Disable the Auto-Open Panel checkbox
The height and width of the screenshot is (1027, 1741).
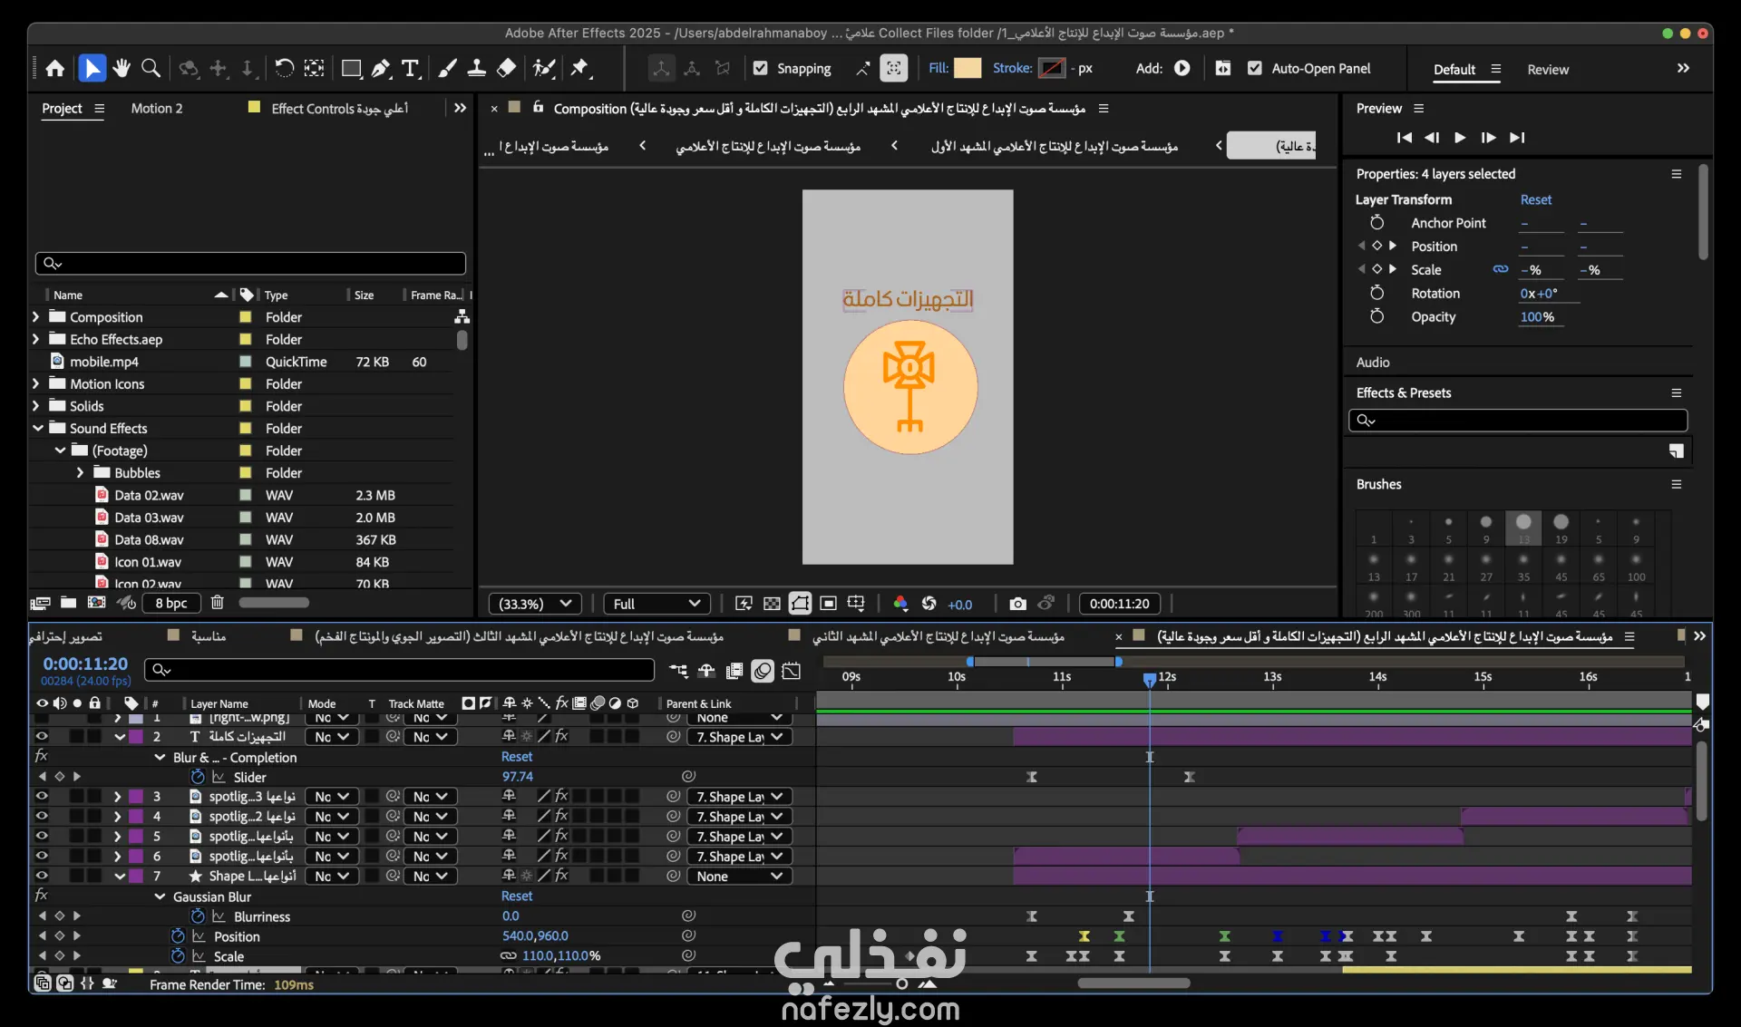click(x=1255, y=68)
